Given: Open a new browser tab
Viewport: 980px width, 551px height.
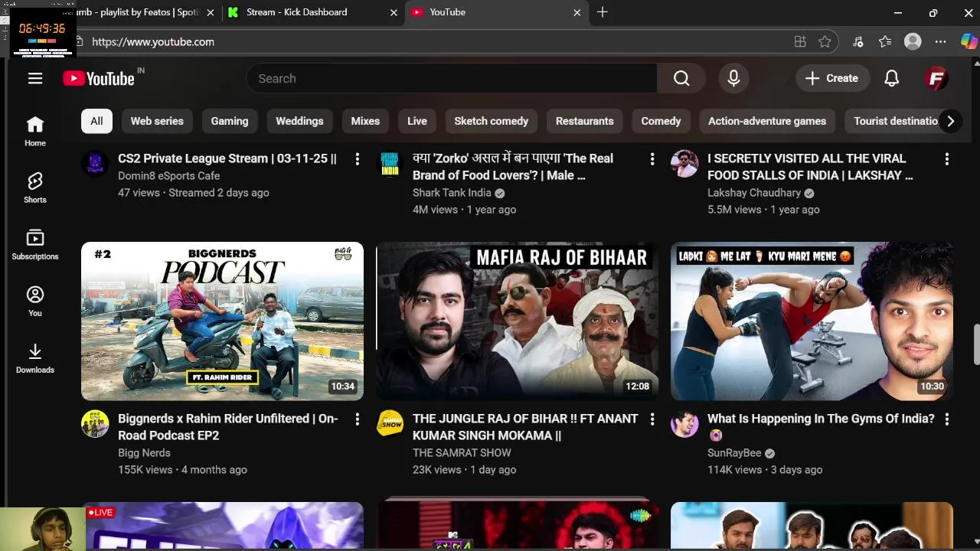Looking at the screenshot, I should pos(603,12).
